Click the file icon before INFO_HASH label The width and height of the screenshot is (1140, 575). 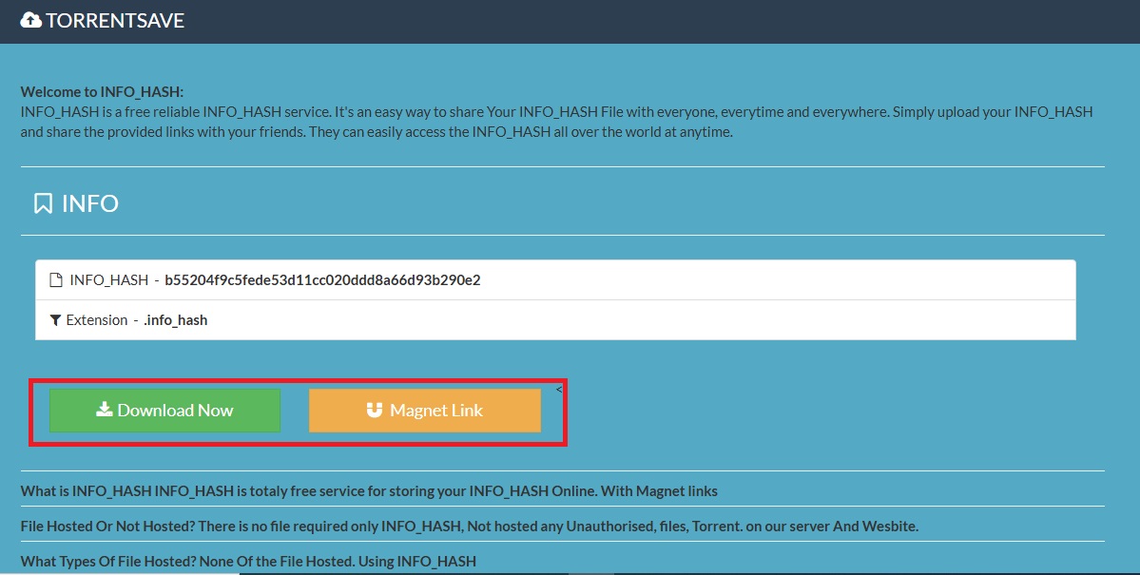point(56,280)
